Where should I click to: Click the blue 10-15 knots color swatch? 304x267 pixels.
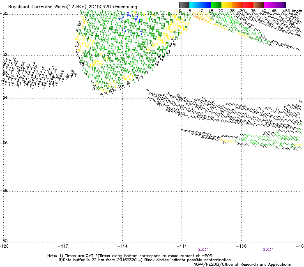pyautogui.click(x=205, y=5)
